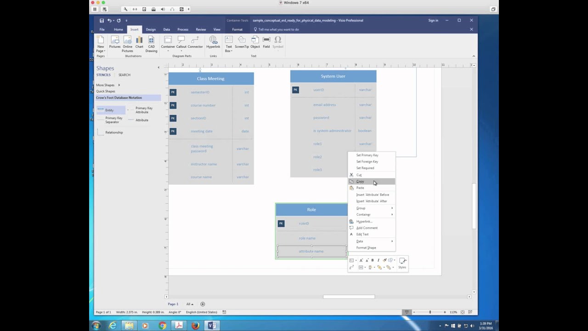Click the zoom slider handle
The height and width of the screenshot is (331, 588).
(430, 312)
